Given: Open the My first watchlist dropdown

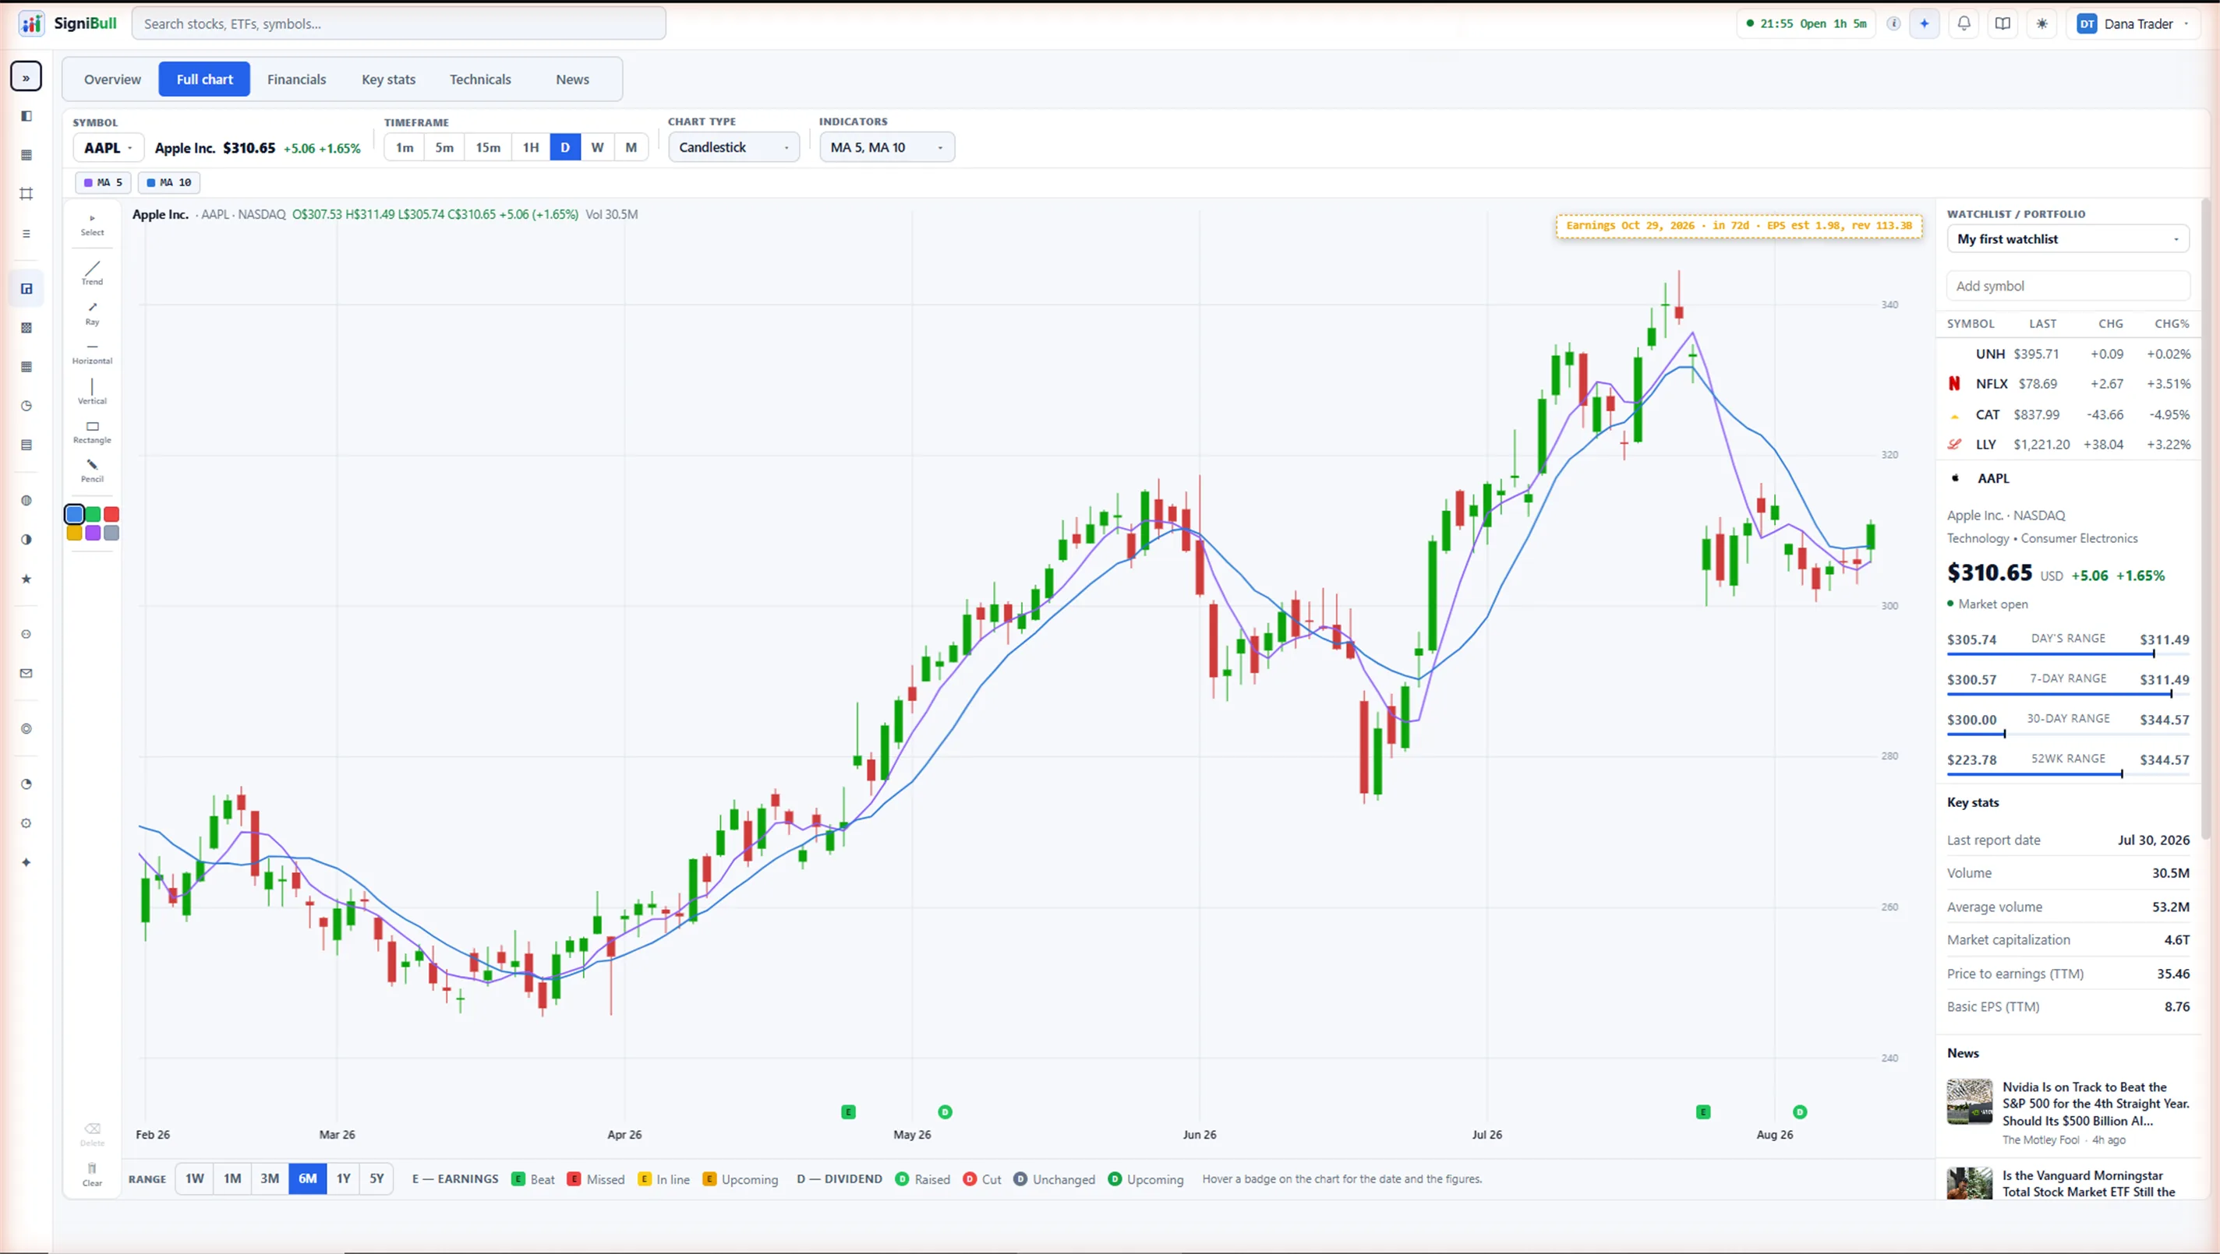Looking at the screenshot, I should (2067, 238).
